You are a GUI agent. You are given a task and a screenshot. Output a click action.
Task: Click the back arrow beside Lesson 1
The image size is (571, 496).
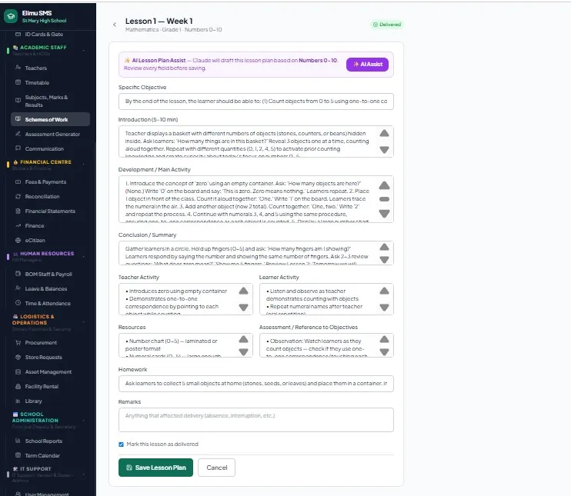115,25
